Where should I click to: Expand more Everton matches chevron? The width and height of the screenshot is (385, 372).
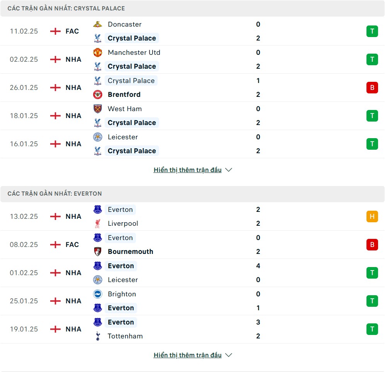[229, 355]
